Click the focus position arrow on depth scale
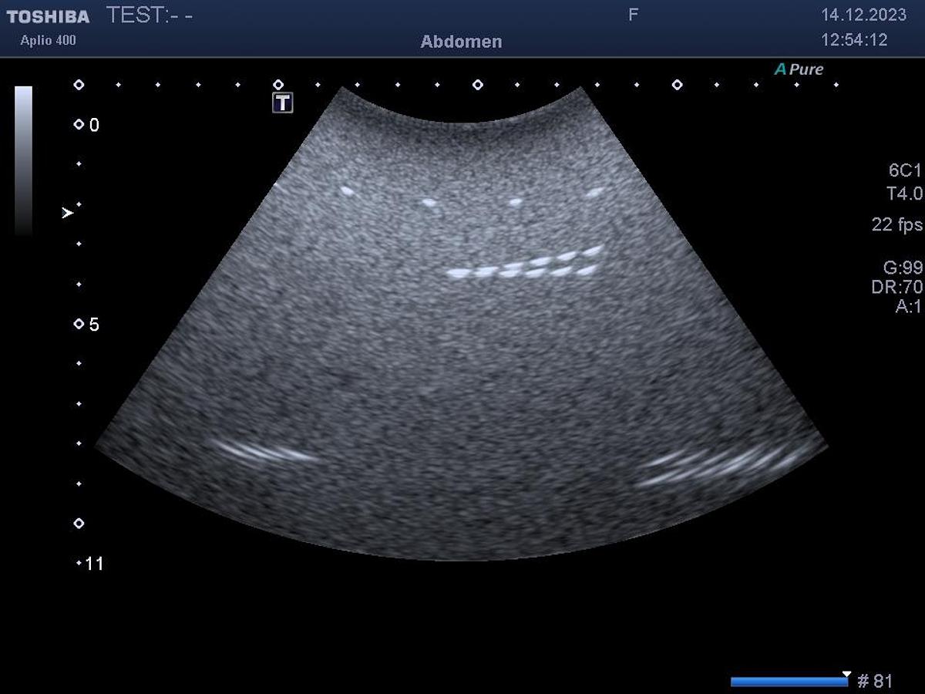 pos(68,213)
